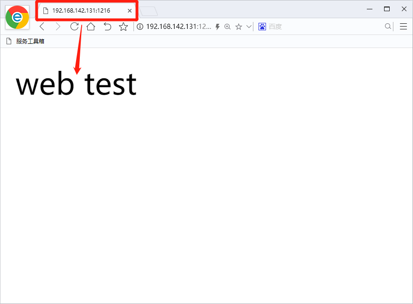Restore the recently closed tab

pos(107,27)
